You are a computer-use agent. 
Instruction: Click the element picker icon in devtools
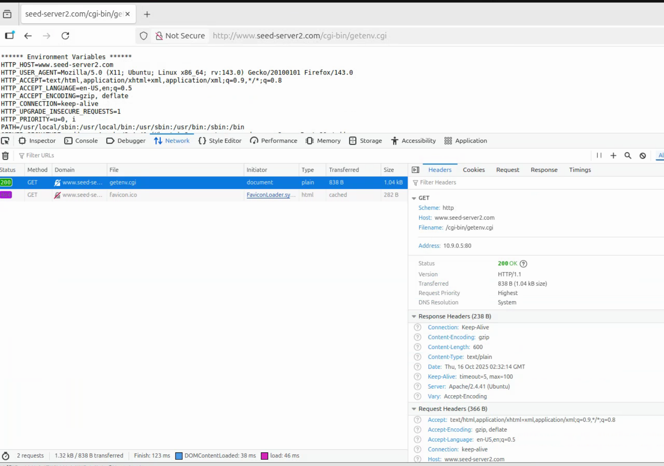tap(5, 141)
